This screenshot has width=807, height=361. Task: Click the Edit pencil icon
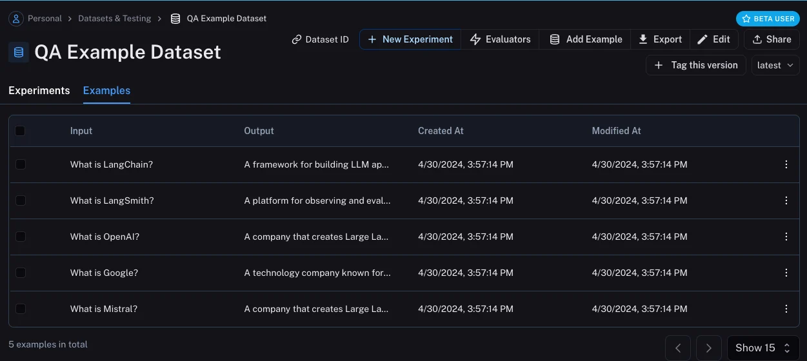click(x=703, y=39)
